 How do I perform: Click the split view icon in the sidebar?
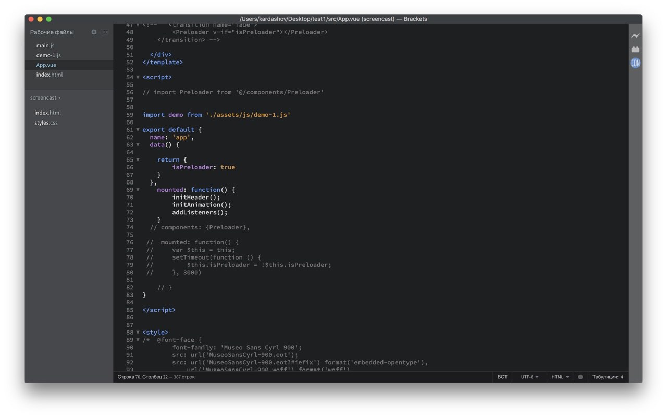click(105, 32)
